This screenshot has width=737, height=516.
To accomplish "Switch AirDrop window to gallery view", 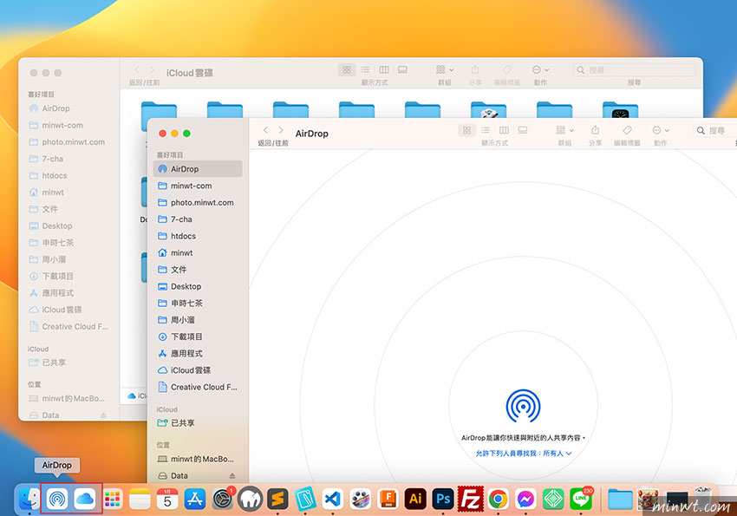I will pyautogui.click(x=523, y=130).
